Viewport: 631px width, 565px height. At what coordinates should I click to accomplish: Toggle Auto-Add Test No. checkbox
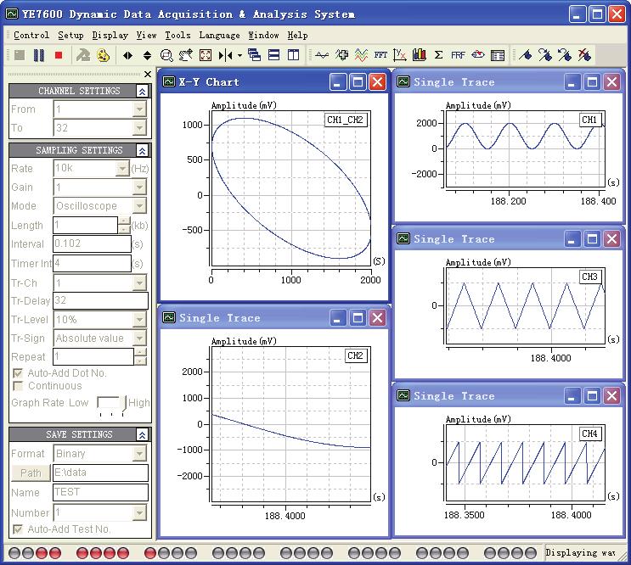pos(18,529)
